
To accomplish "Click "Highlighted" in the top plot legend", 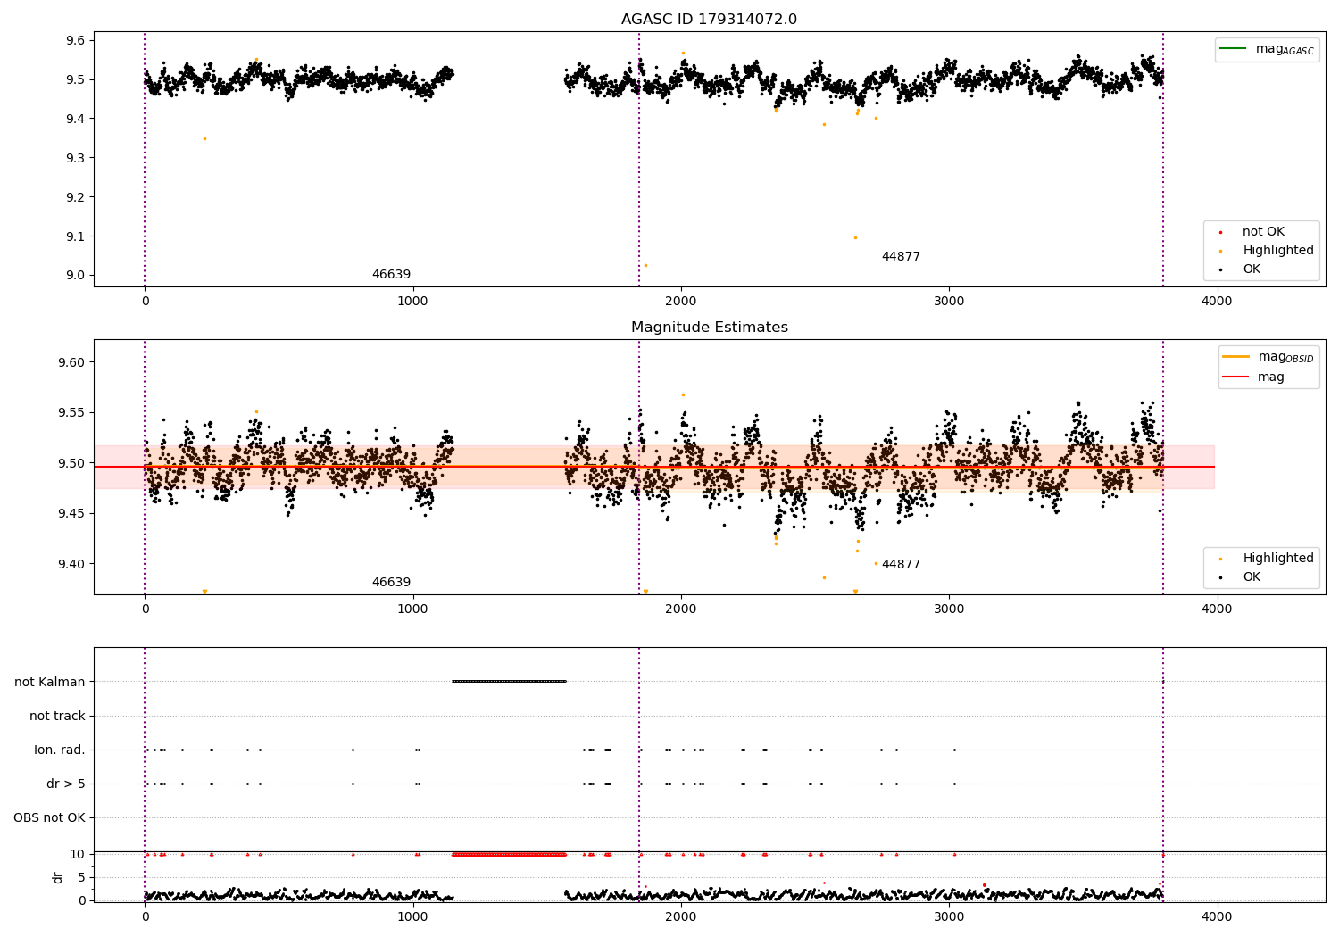I will point(1268,251).
